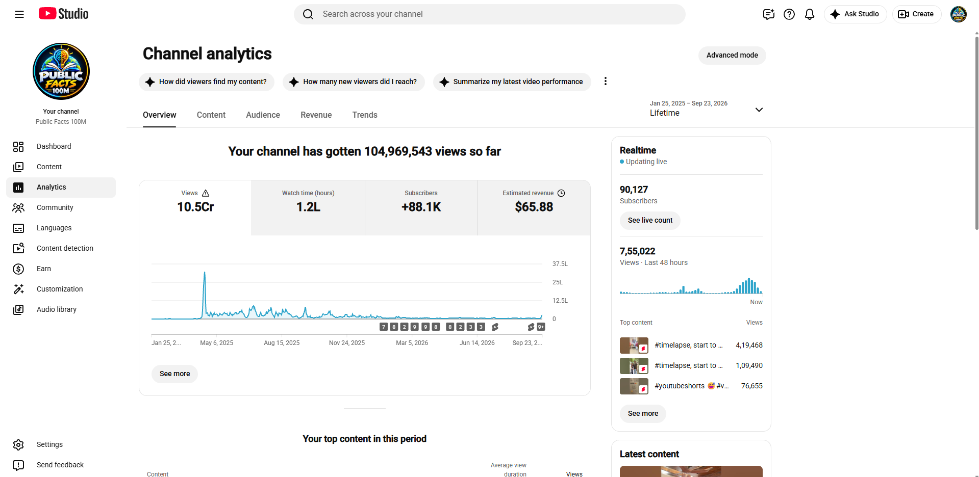Image resolution: width=979 pixels, height=477 pixels.
Task: Select 'Summarize my latest video performance' chip
Action: click(x=512, y=82)
